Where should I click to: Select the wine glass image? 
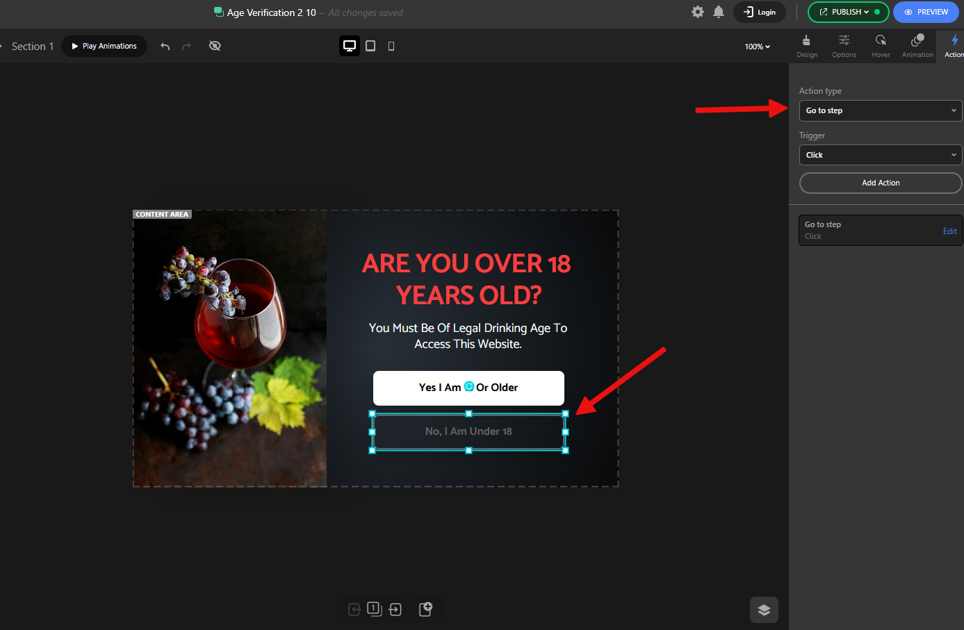(230, 348)
